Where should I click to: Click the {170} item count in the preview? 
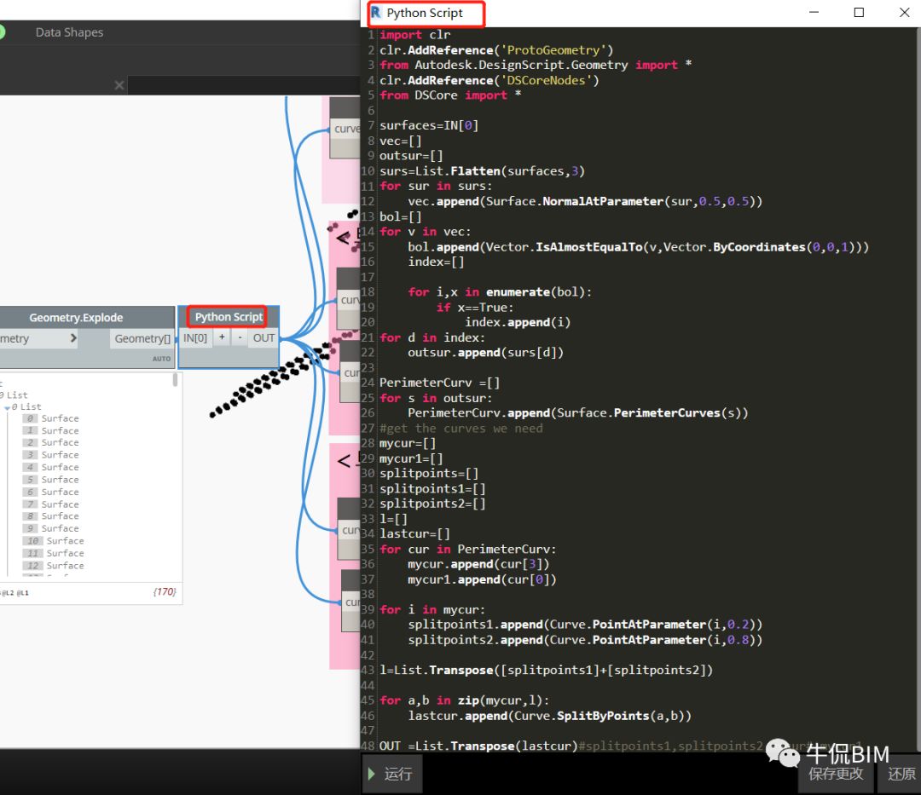165,591
